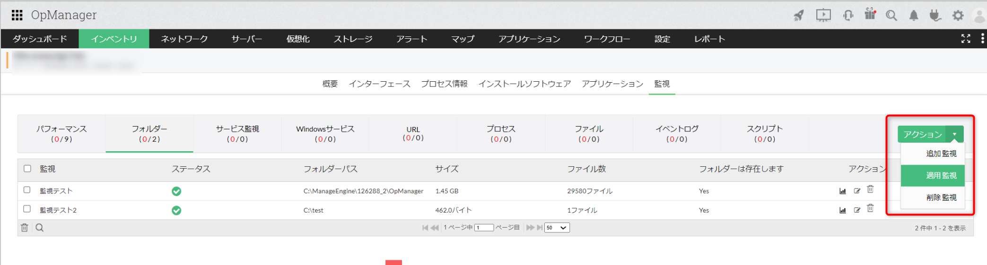Open the gear settings icon
The height and width of the screenshot is (265, 987).
(958, 16)
